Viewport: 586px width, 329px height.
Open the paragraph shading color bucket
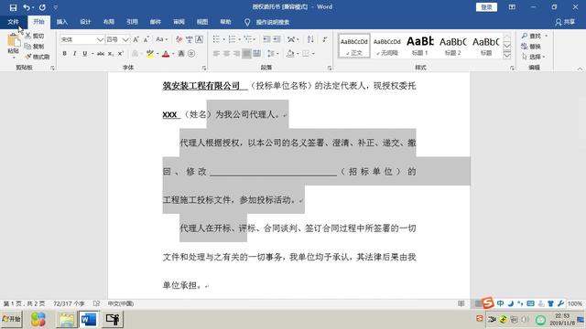[x=290, y=54]
